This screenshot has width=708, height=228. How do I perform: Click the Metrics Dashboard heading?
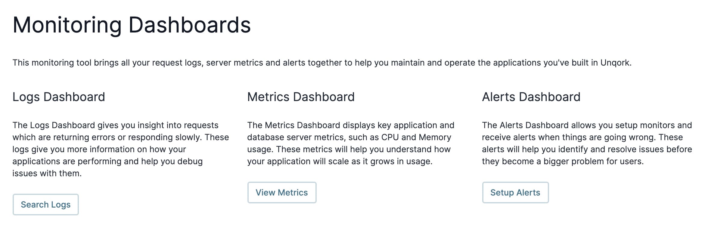pos(301,97)
